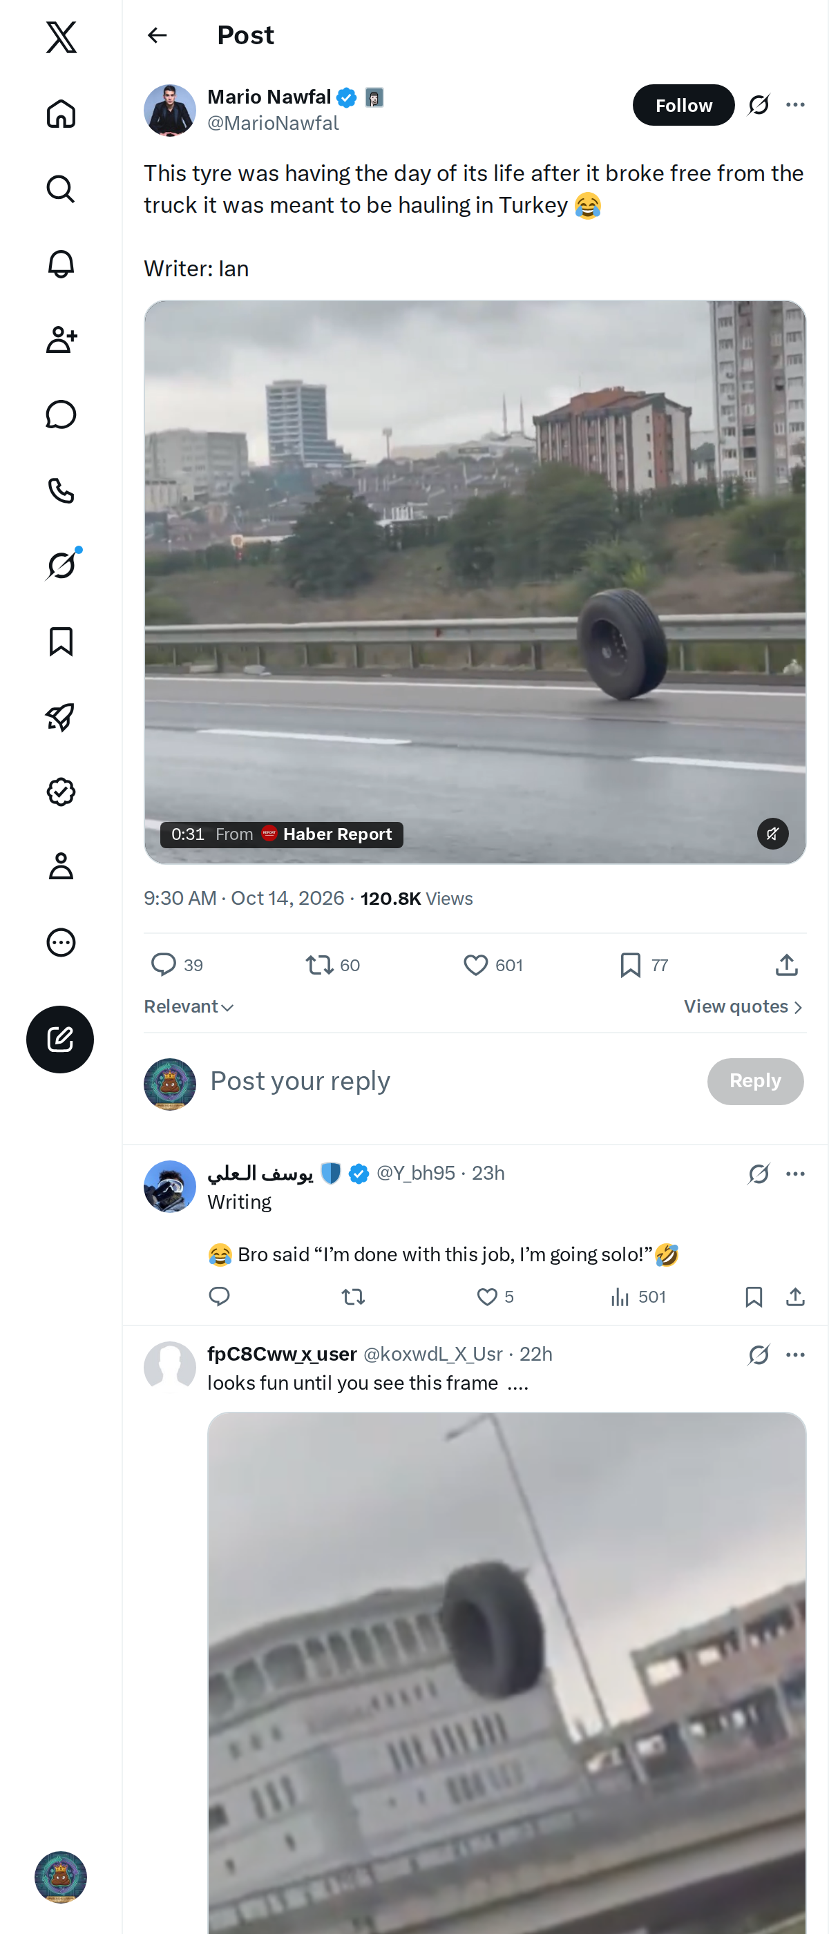Open the Home icon in sidebar

(x=61, y=113)
